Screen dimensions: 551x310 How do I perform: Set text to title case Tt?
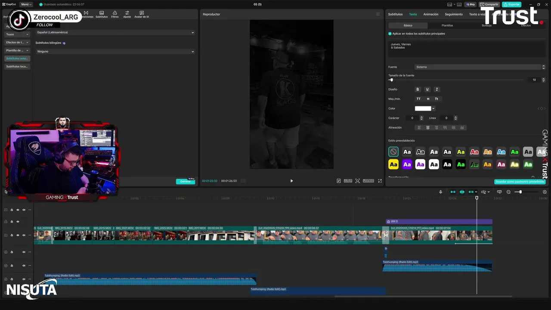pyautogui.click(x=436, y=99)
